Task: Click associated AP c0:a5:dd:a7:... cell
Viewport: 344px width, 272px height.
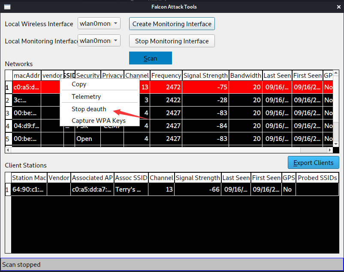Action: tap(92, 189)
